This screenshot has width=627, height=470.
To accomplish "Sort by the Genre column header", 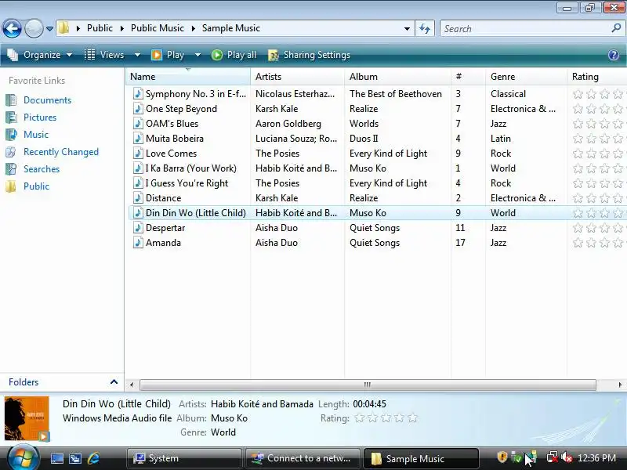I will [x=526, y=76].
